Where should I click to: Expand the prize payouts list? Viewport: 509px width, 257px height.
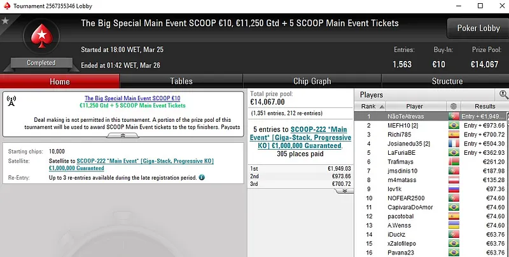tap(299, 191)
